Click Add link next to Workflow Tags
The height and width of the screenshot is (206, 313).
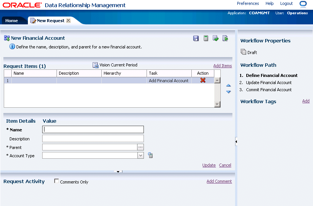306,101
